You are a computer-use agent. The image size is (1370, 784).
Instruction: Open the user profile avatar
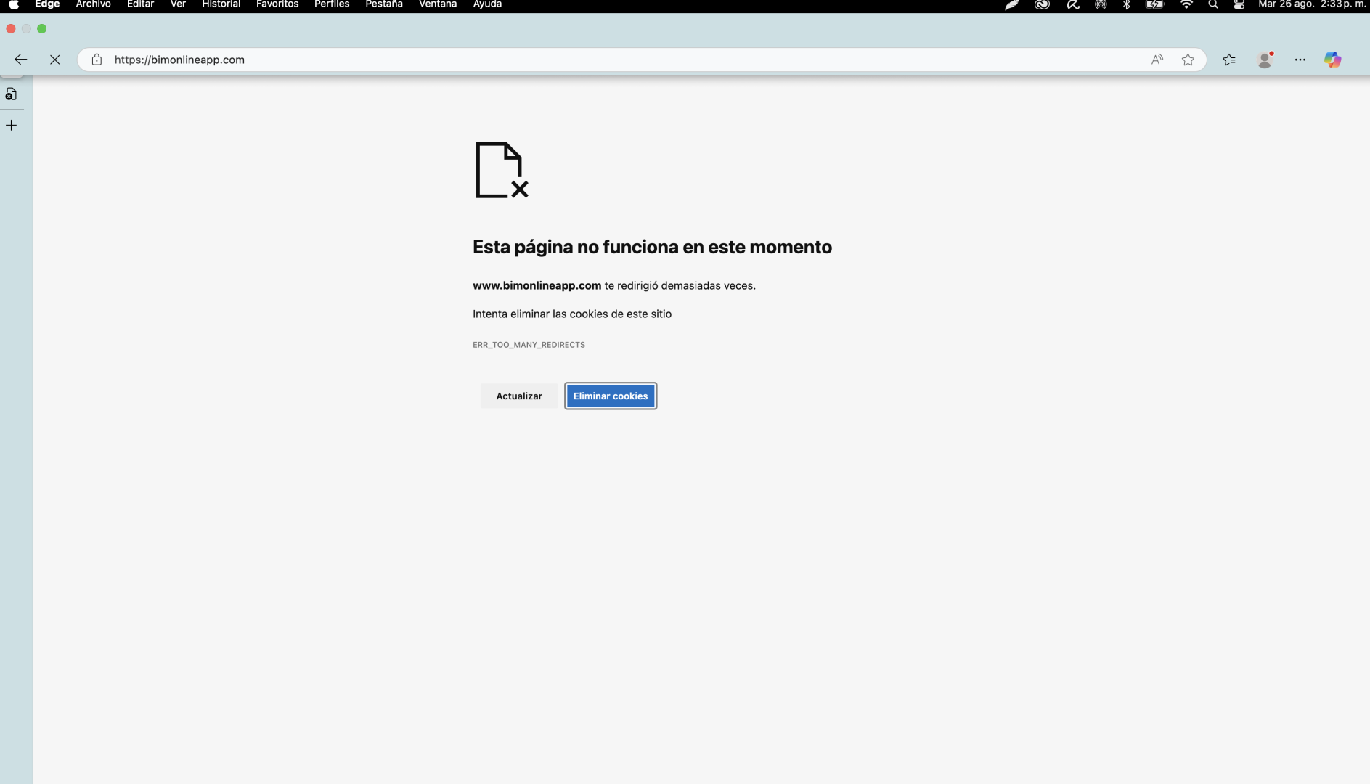(1265, 60)
